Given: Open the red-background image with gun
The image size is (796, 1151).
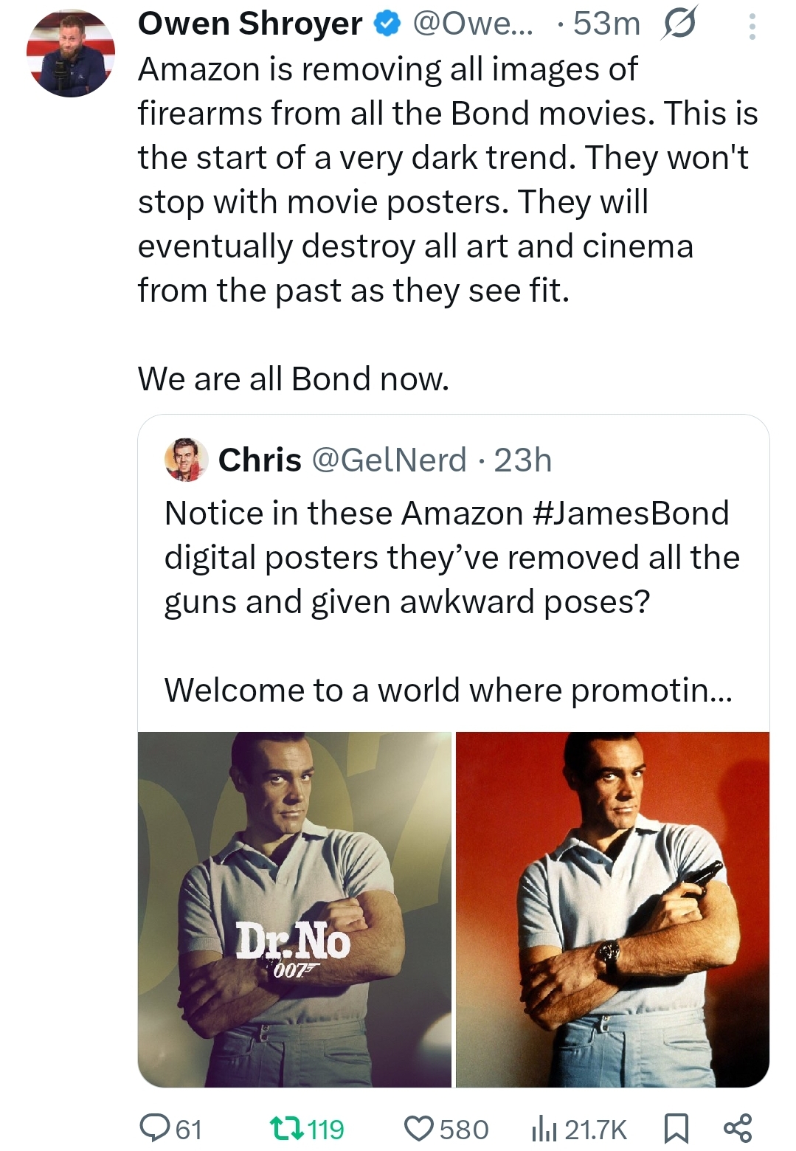Looking at the screenshot, I should [x=612, y=909].
